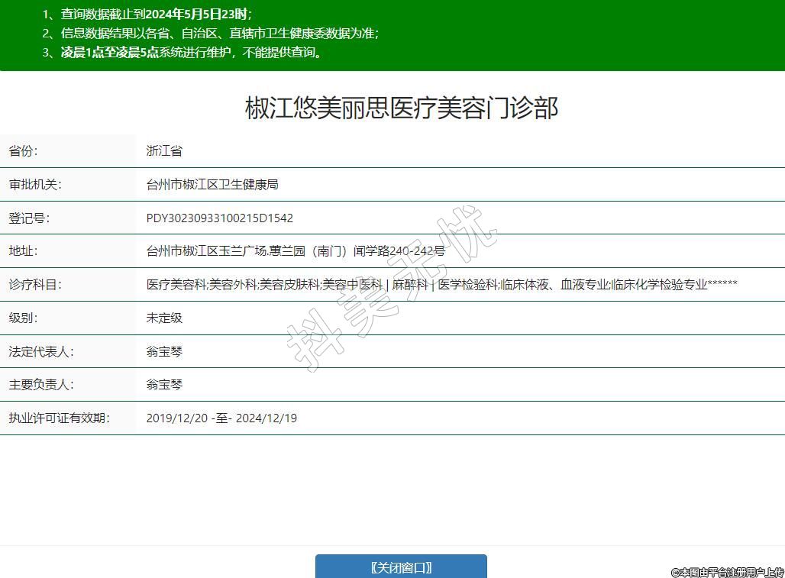Click registration number PDY30230933100215D1542
Screen dimensions: 785x578
220,218
